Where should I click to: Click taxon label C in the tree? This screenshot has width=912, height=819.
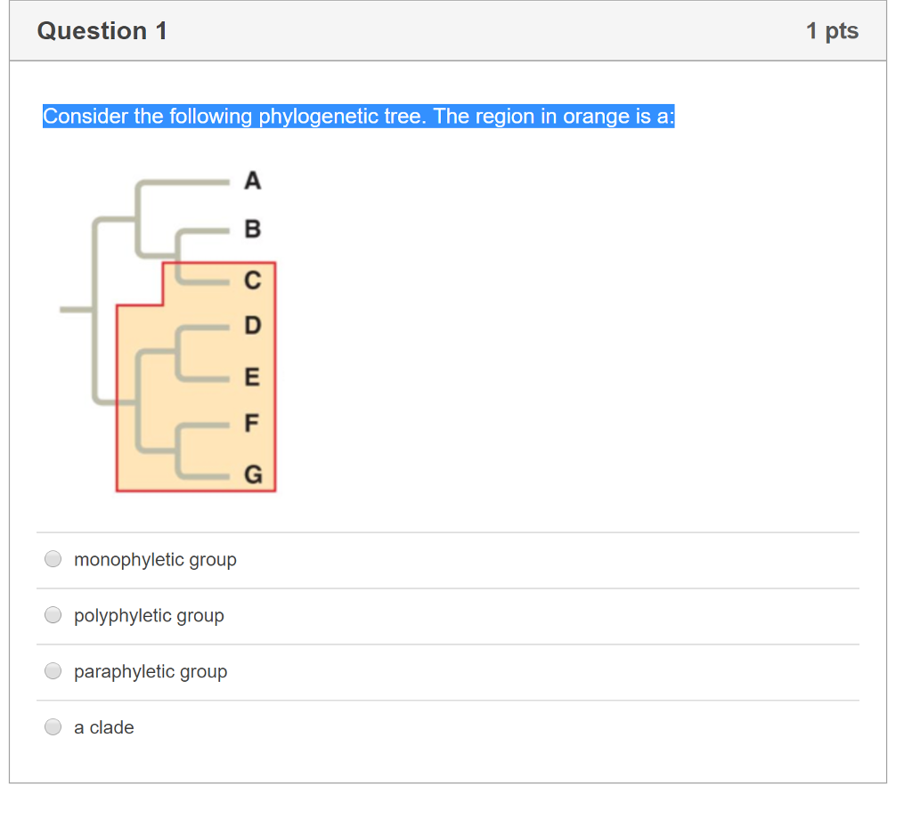[253, 281]
